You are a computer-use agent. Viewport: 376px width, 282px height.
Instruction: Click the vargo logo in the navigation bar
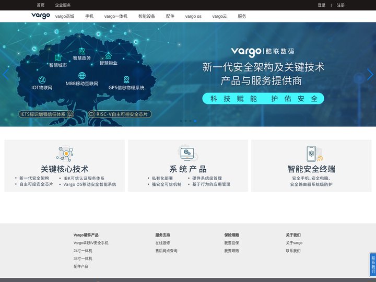pyautogui.click(x=41, y=16)
